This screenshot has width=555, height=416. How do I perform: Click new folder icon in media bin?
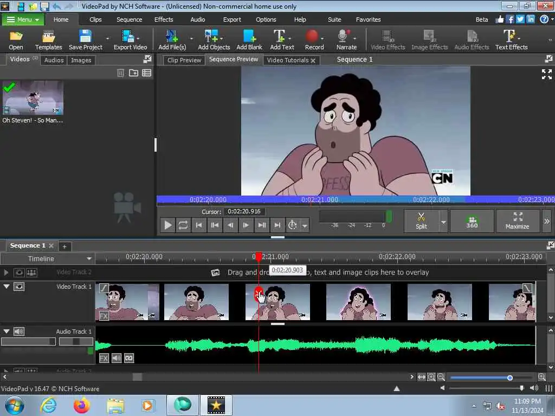(x=133, y=73)
